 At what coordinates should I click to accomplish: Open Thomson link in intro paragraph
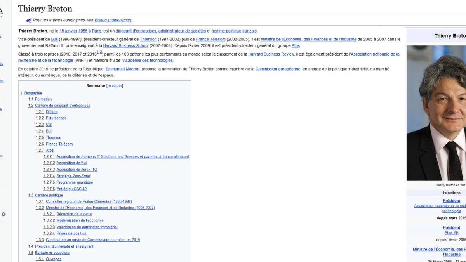point(148,39)
